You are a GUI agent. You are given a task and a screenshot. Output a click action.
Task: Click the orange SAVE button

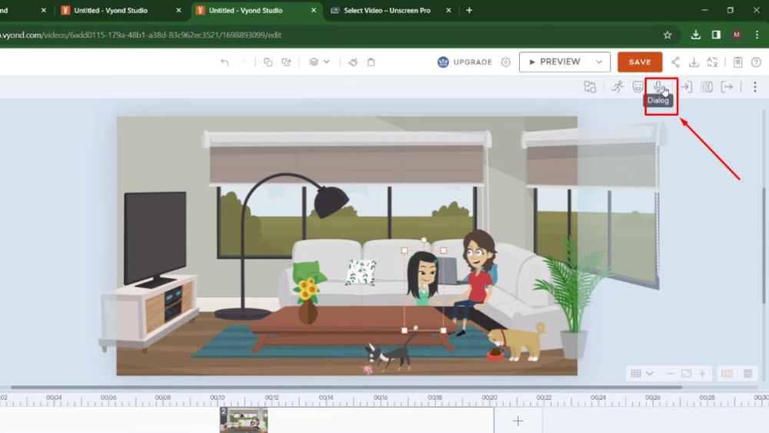tap(640, 62)
